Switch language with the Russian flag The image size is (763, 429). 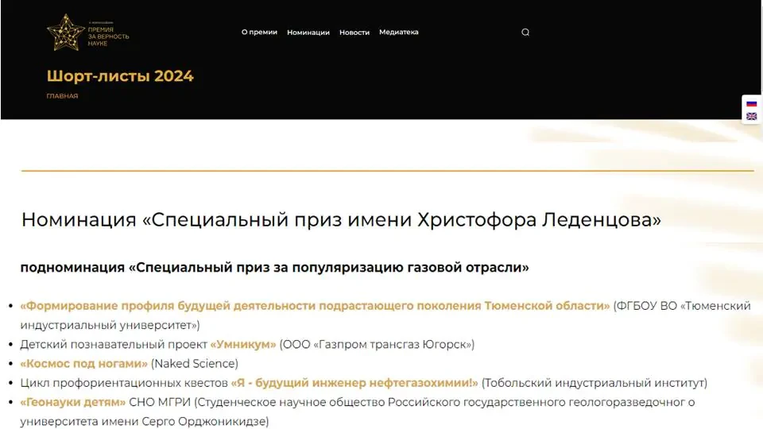(751, 103)
